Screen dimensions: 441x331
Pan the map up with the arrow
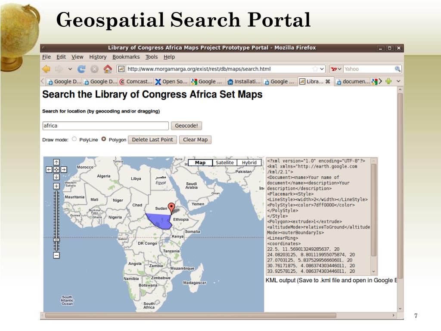pos(56,162)
